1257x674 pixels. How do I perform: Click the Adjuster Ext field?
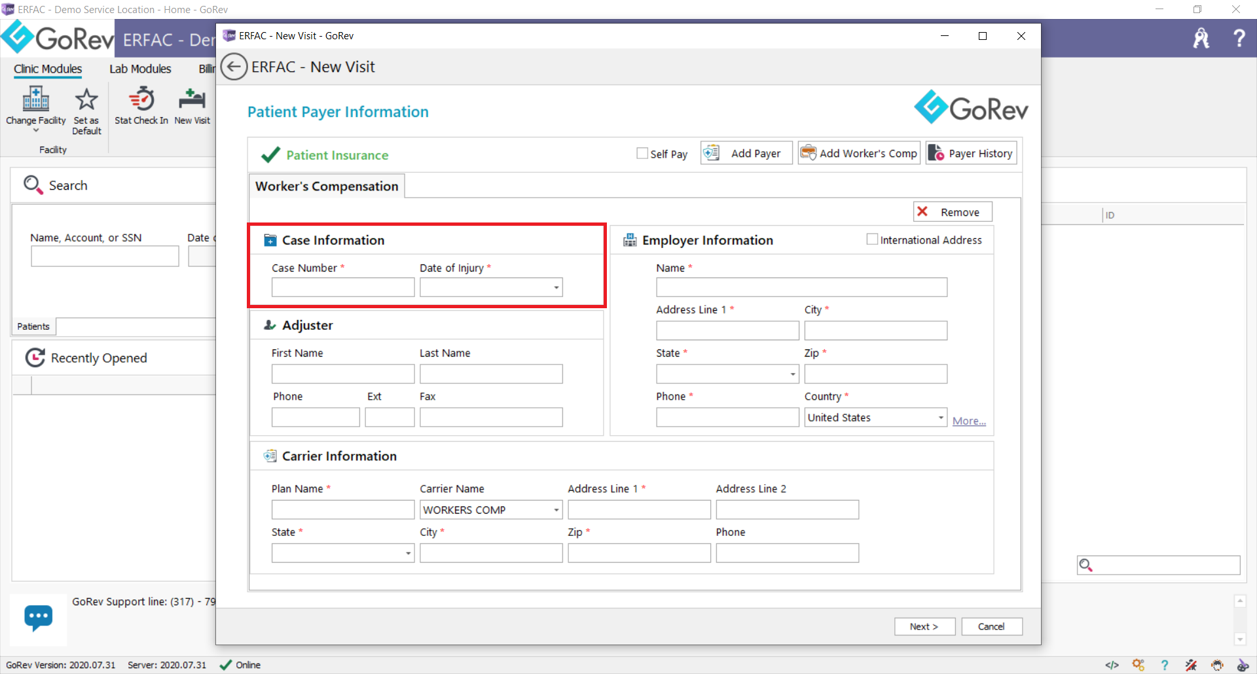pos(390,417)
